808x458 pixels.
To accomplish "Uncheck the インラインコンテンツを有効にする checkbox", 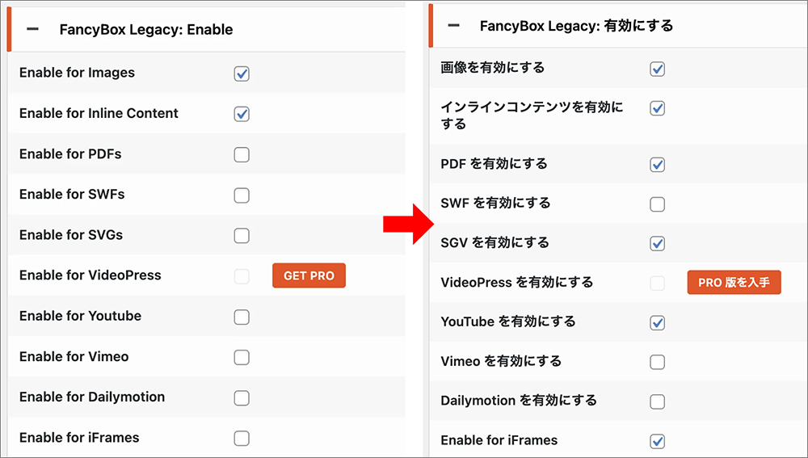I will coord(657,109).
